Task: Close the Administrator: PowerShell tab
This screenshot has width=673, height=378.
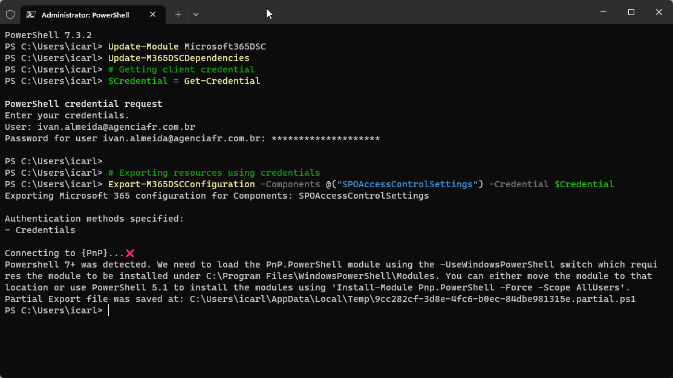Action: (x=153, y=14)
